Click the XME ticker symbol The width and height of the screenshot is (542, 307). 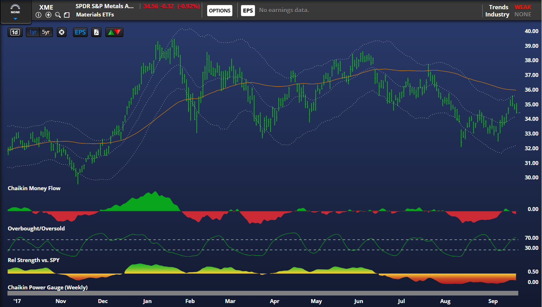click(46, 7)
